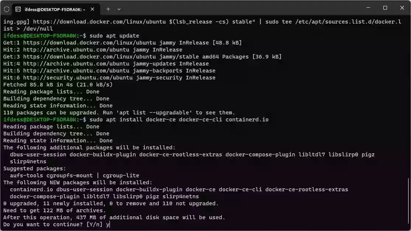Viewport: 411px width, 231px height.
Task: Click the 'sudo apt update' command text
Action: (x=114, y=36)
